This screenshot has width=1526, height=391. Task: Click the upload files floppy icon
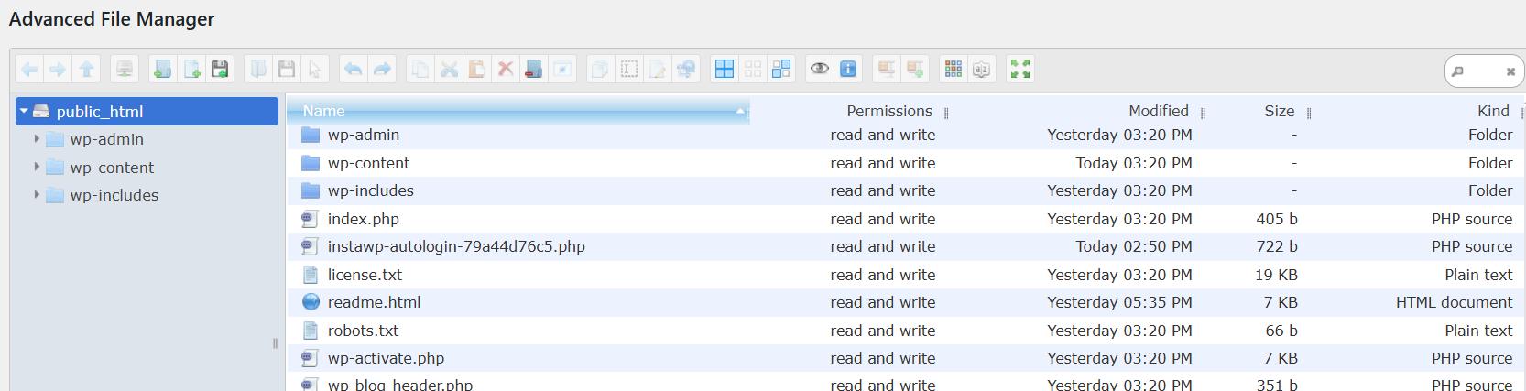(x=220, y=70)
